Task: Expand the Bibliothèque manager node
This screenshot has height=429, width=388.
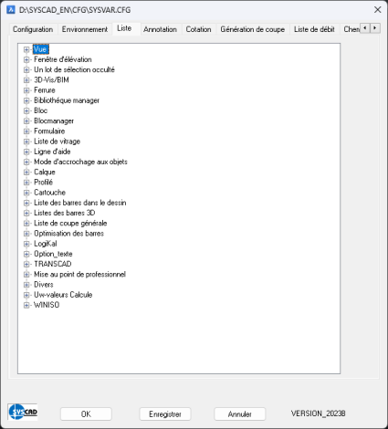Action: (x=26, y=100)
